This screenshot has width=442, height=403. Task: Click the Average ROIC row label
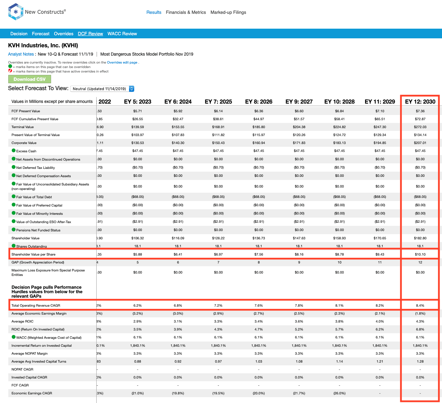pos(22,322)
